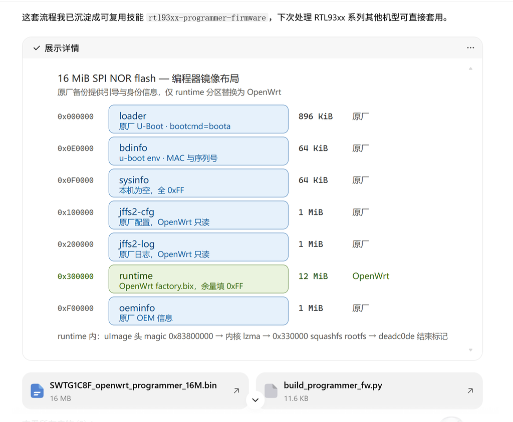
Task: Select the loader partition block
Action: 198,119
